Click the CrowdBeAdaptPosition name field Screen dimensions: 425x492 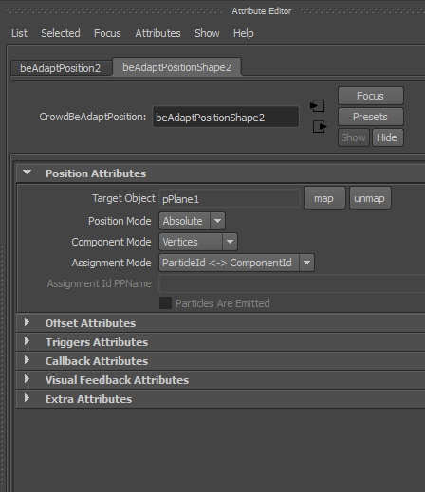[226, 118]
